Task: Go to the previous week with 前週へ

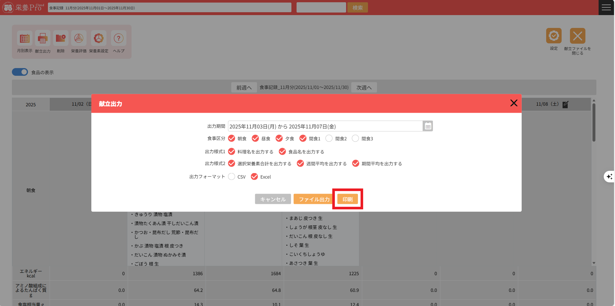Action: (x=244, y=87)
